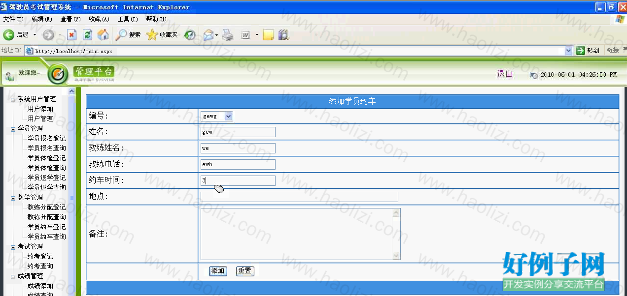The width and height of the screenshot is (627, 296).
Task: Click the 退出 logout link
Action: (505, 74)
